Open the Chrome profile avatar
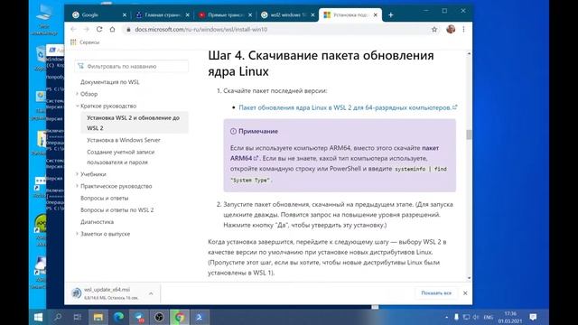578x325 pixels. click(x=451, y=29)
